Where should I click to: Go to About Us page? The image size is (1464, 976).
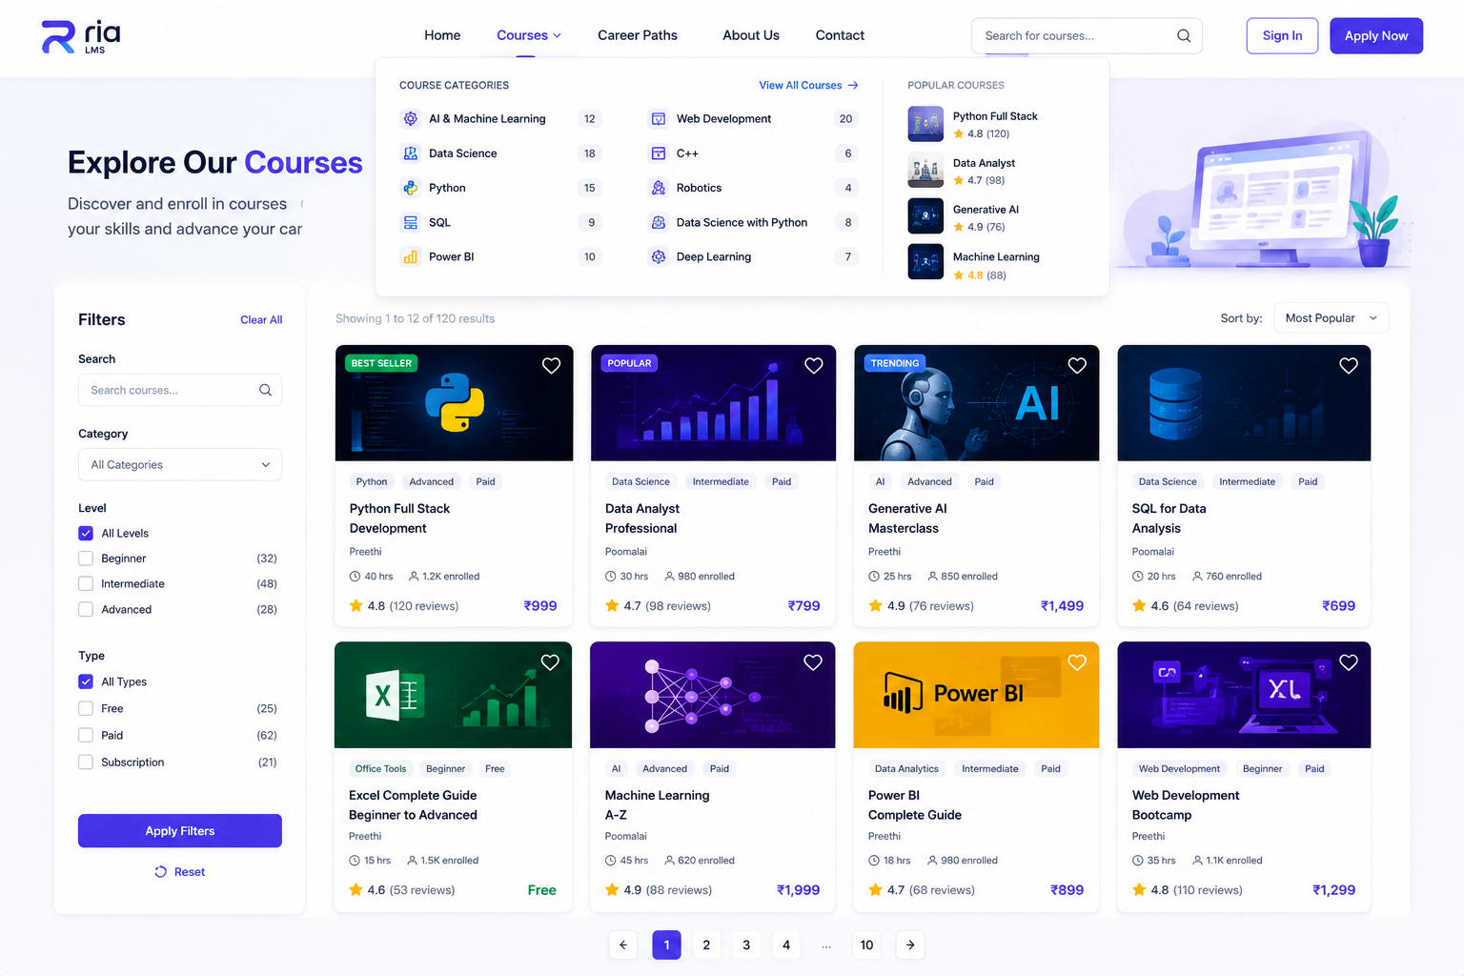pos(751,35)
